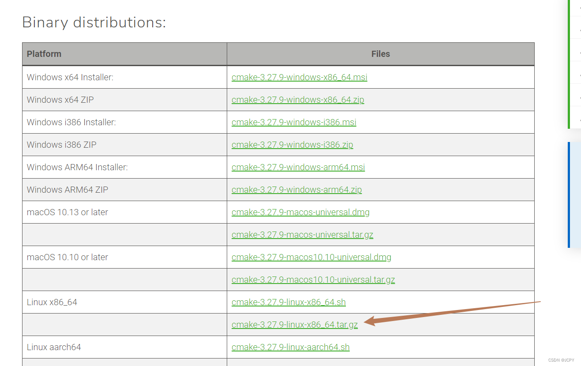Download the Windows i386 installer cmake-3.27.9-windows-i386.msi
Viewport: 581px width, 366px height.
click(294, 122)
